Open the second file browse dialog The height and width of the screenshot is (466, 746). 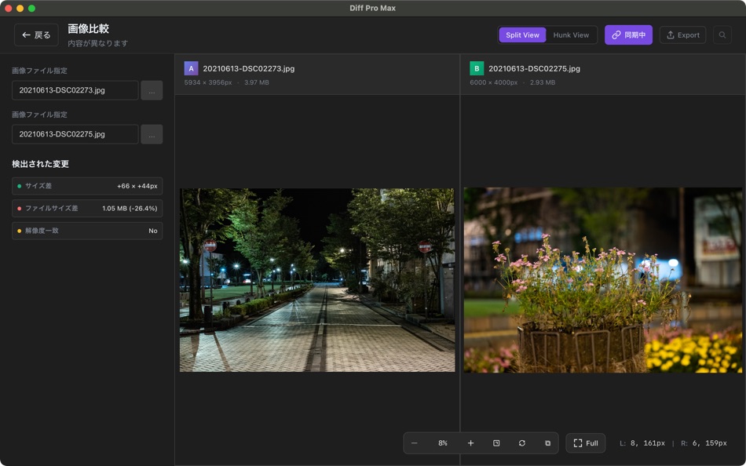point(152,134)
